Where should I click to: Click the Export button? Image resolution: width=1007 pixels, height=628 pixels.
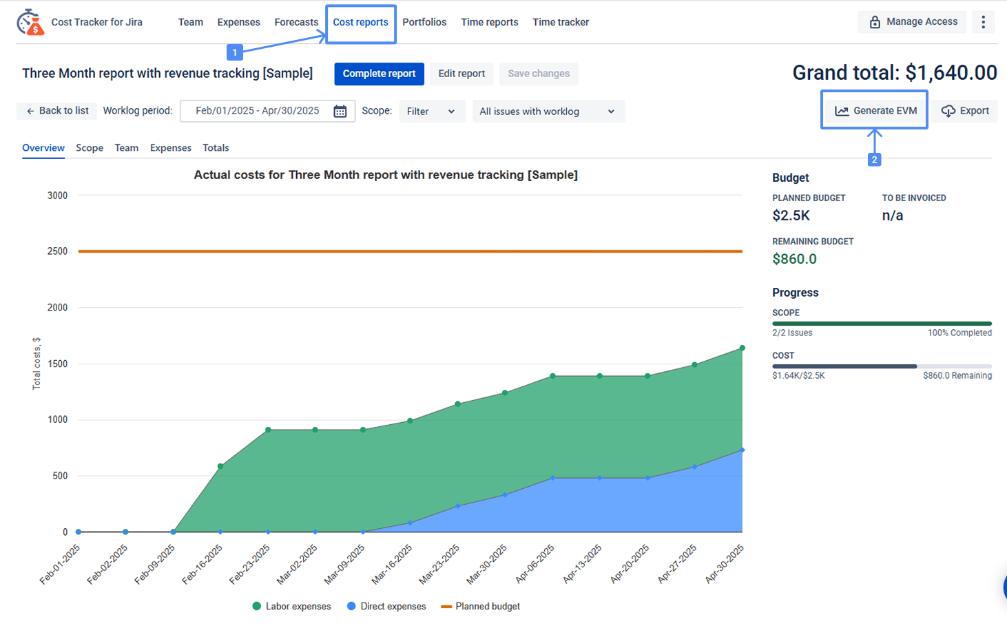965,111
